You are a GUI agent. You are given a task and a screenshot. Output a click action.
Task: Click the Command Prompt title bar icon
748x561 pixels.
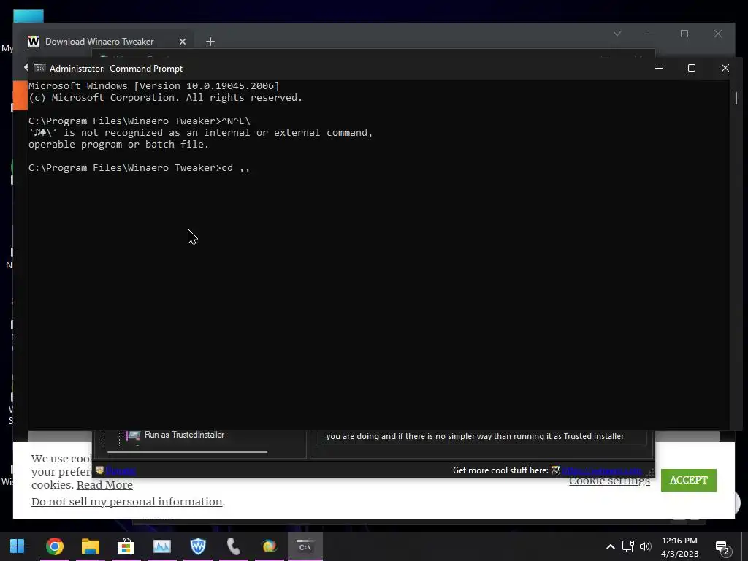coord(40,68)
